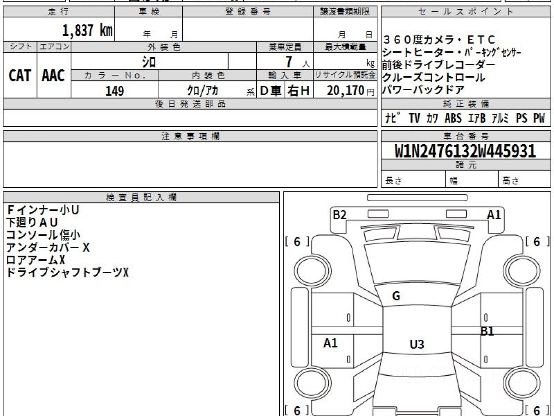Image resolution: width=554 pixels, height=416 pixels.
Task: Click the 検査員記入欄 header
Action: (141, 197)
